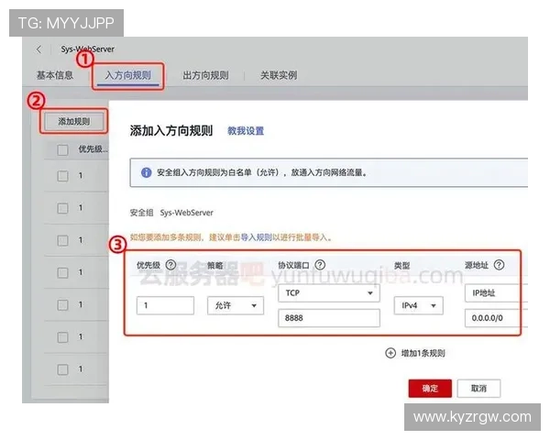Click the 优先级 column header in the table
This screenshot has height=440, width=550.
(x=93, y=149)
